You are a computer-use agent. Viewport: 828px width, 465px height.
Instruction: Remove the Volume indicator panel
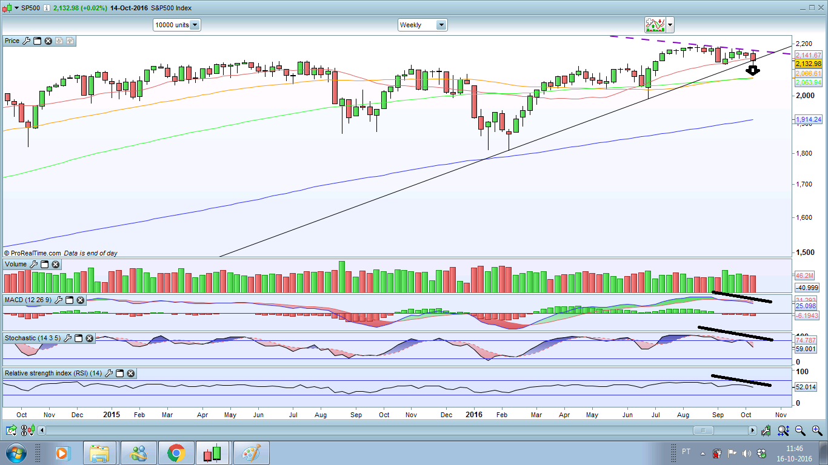(56, 265)
